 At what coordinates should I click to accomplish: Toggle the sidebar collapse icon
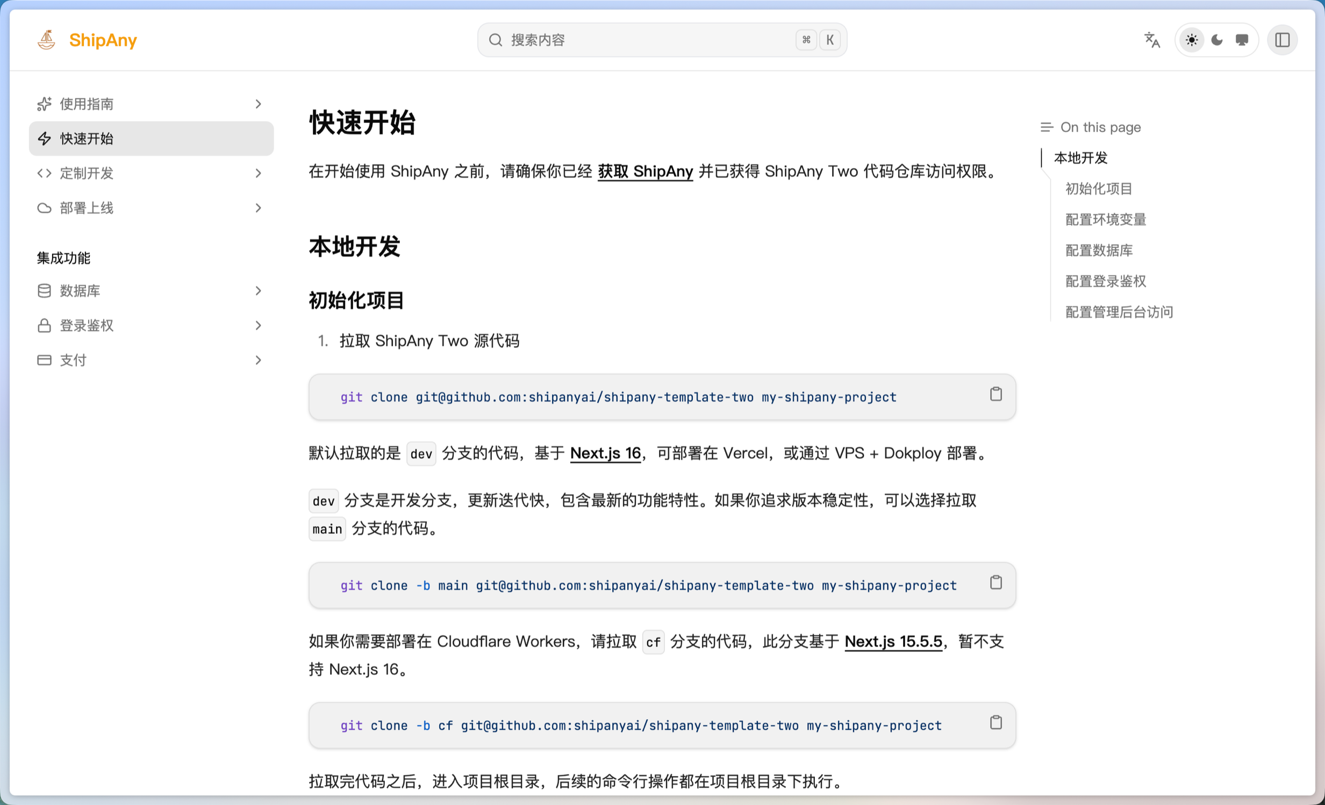1282,40
